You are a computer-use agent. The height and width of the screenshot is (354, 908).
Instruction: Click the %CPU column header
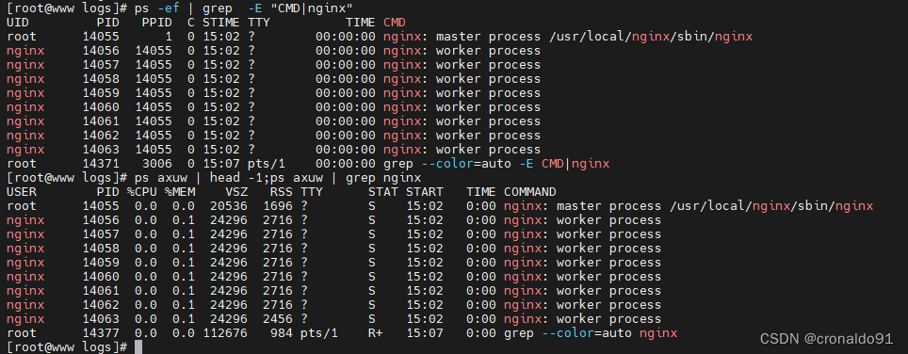coord(142,192)
